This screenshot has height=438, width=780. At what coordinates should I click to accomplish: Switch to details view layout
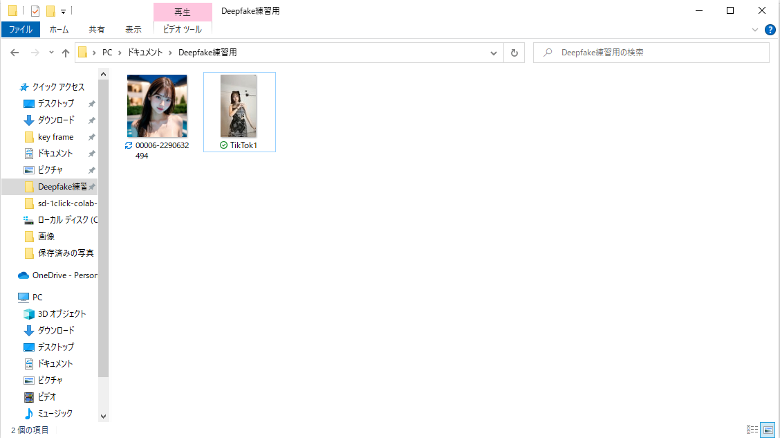752,430
